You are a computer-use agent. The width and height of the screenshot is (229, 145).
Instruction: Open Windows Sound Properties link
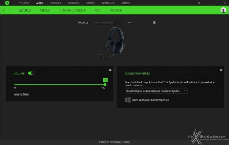(151, 100)
